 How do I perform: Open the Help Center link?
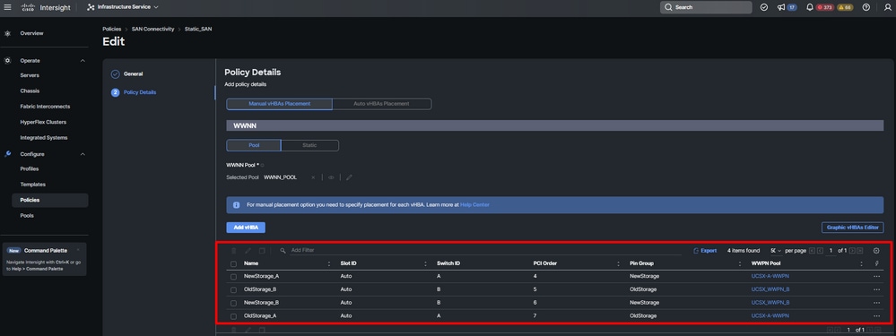[x=474, y=205]
